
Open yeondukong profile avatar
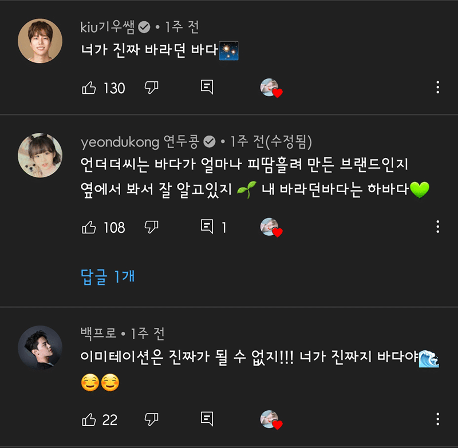[40, 155]
